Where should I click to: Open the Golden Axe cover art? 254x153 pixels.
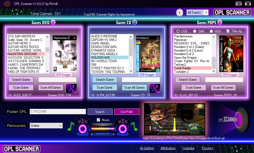coord(148,53)
